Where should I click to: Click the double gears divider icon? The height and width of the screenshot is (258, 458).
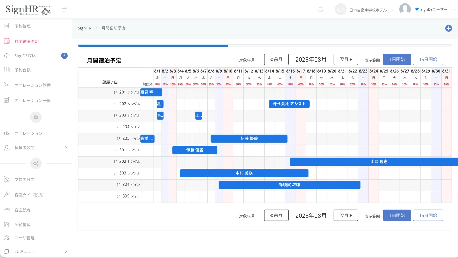[36, 163]
